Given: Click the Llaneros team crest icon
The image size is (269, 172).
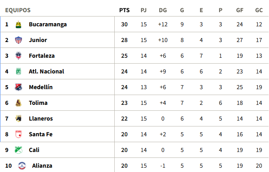Looking at the screenshot, I should 18,119.
